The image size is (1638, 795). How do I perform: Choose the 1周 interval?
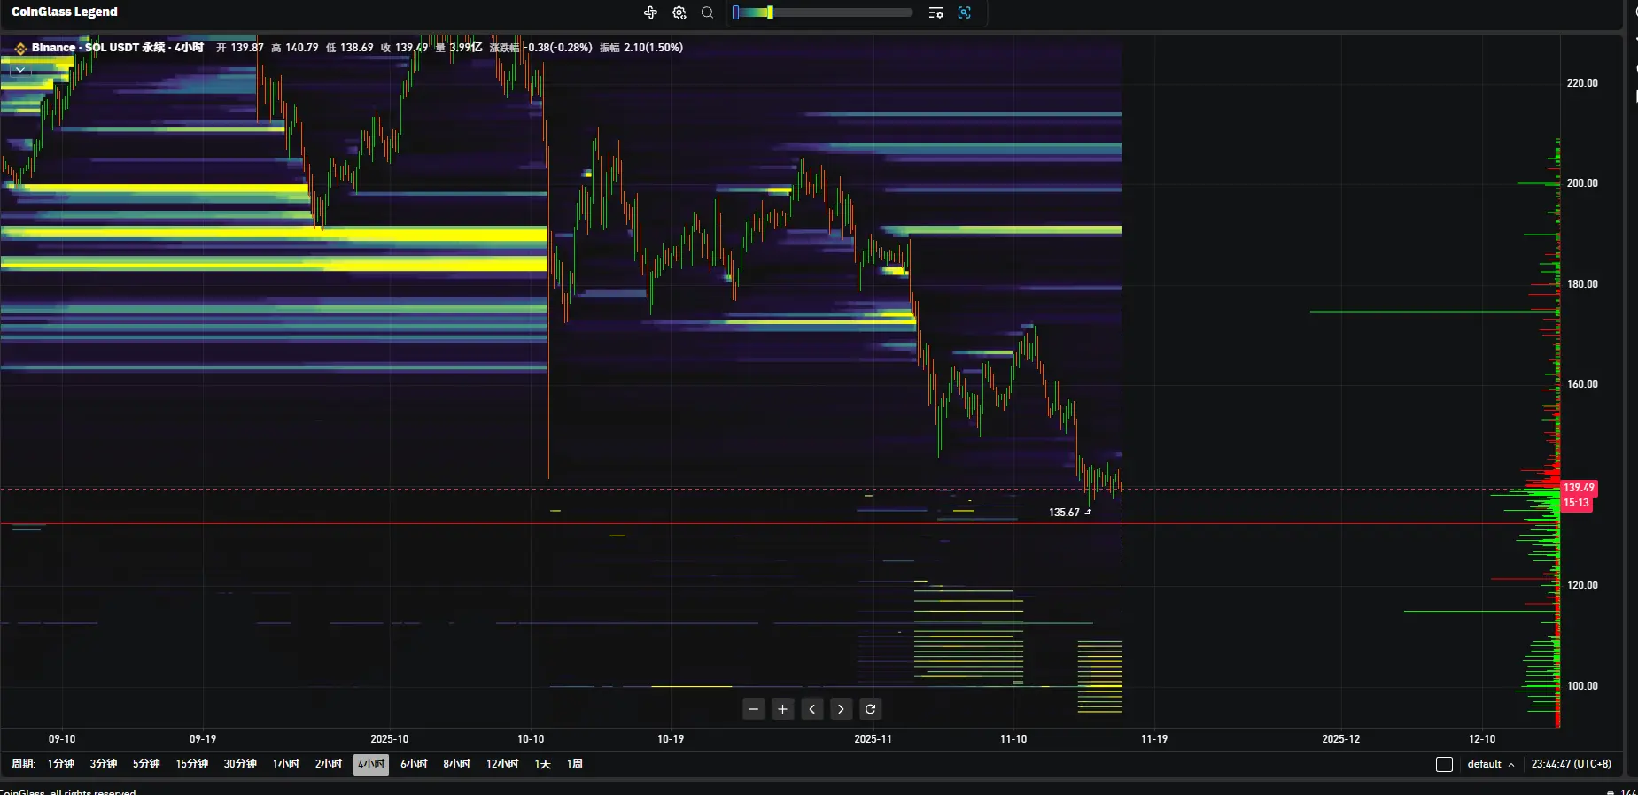point(574,764)
